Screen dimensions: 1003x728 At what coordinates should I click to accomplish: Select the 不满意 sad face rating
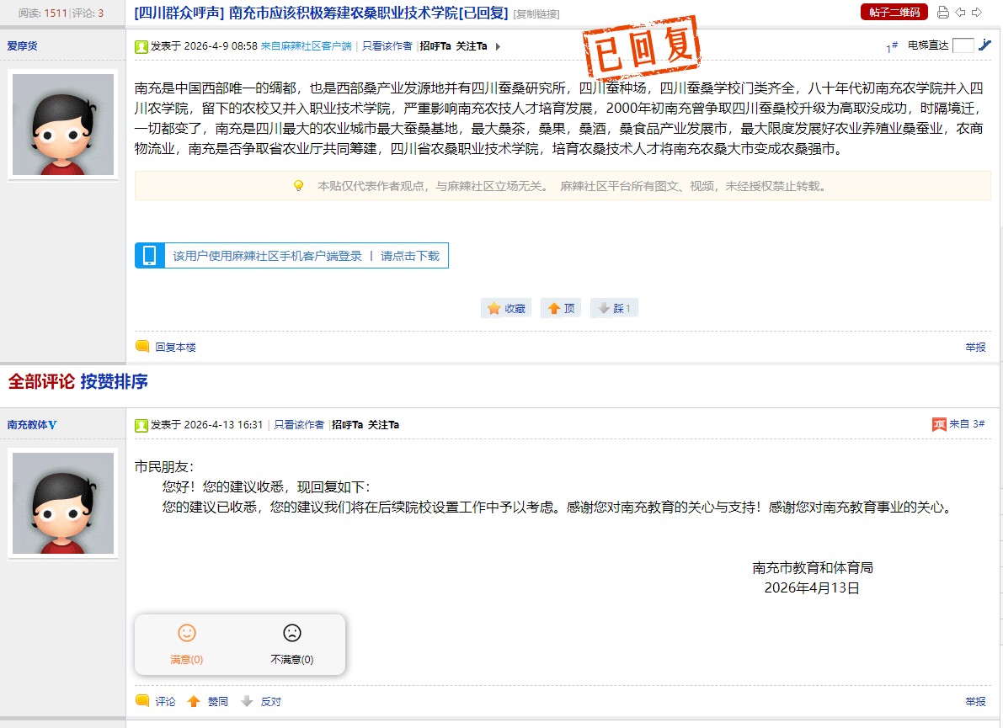pyautogui.click(x=291, y=634)
